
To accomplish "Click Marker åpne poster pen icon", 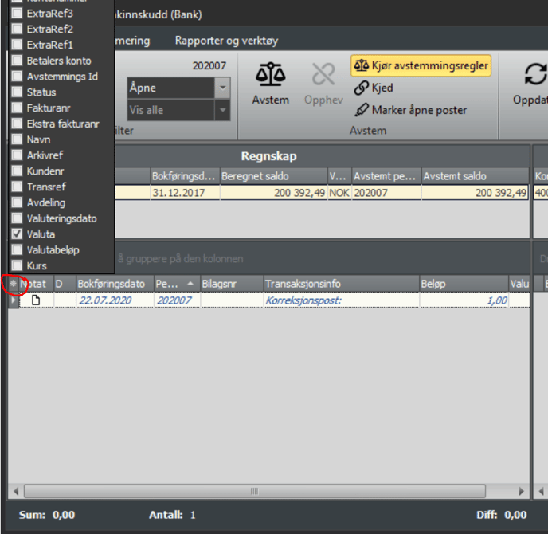I will (x=362, y=110).
